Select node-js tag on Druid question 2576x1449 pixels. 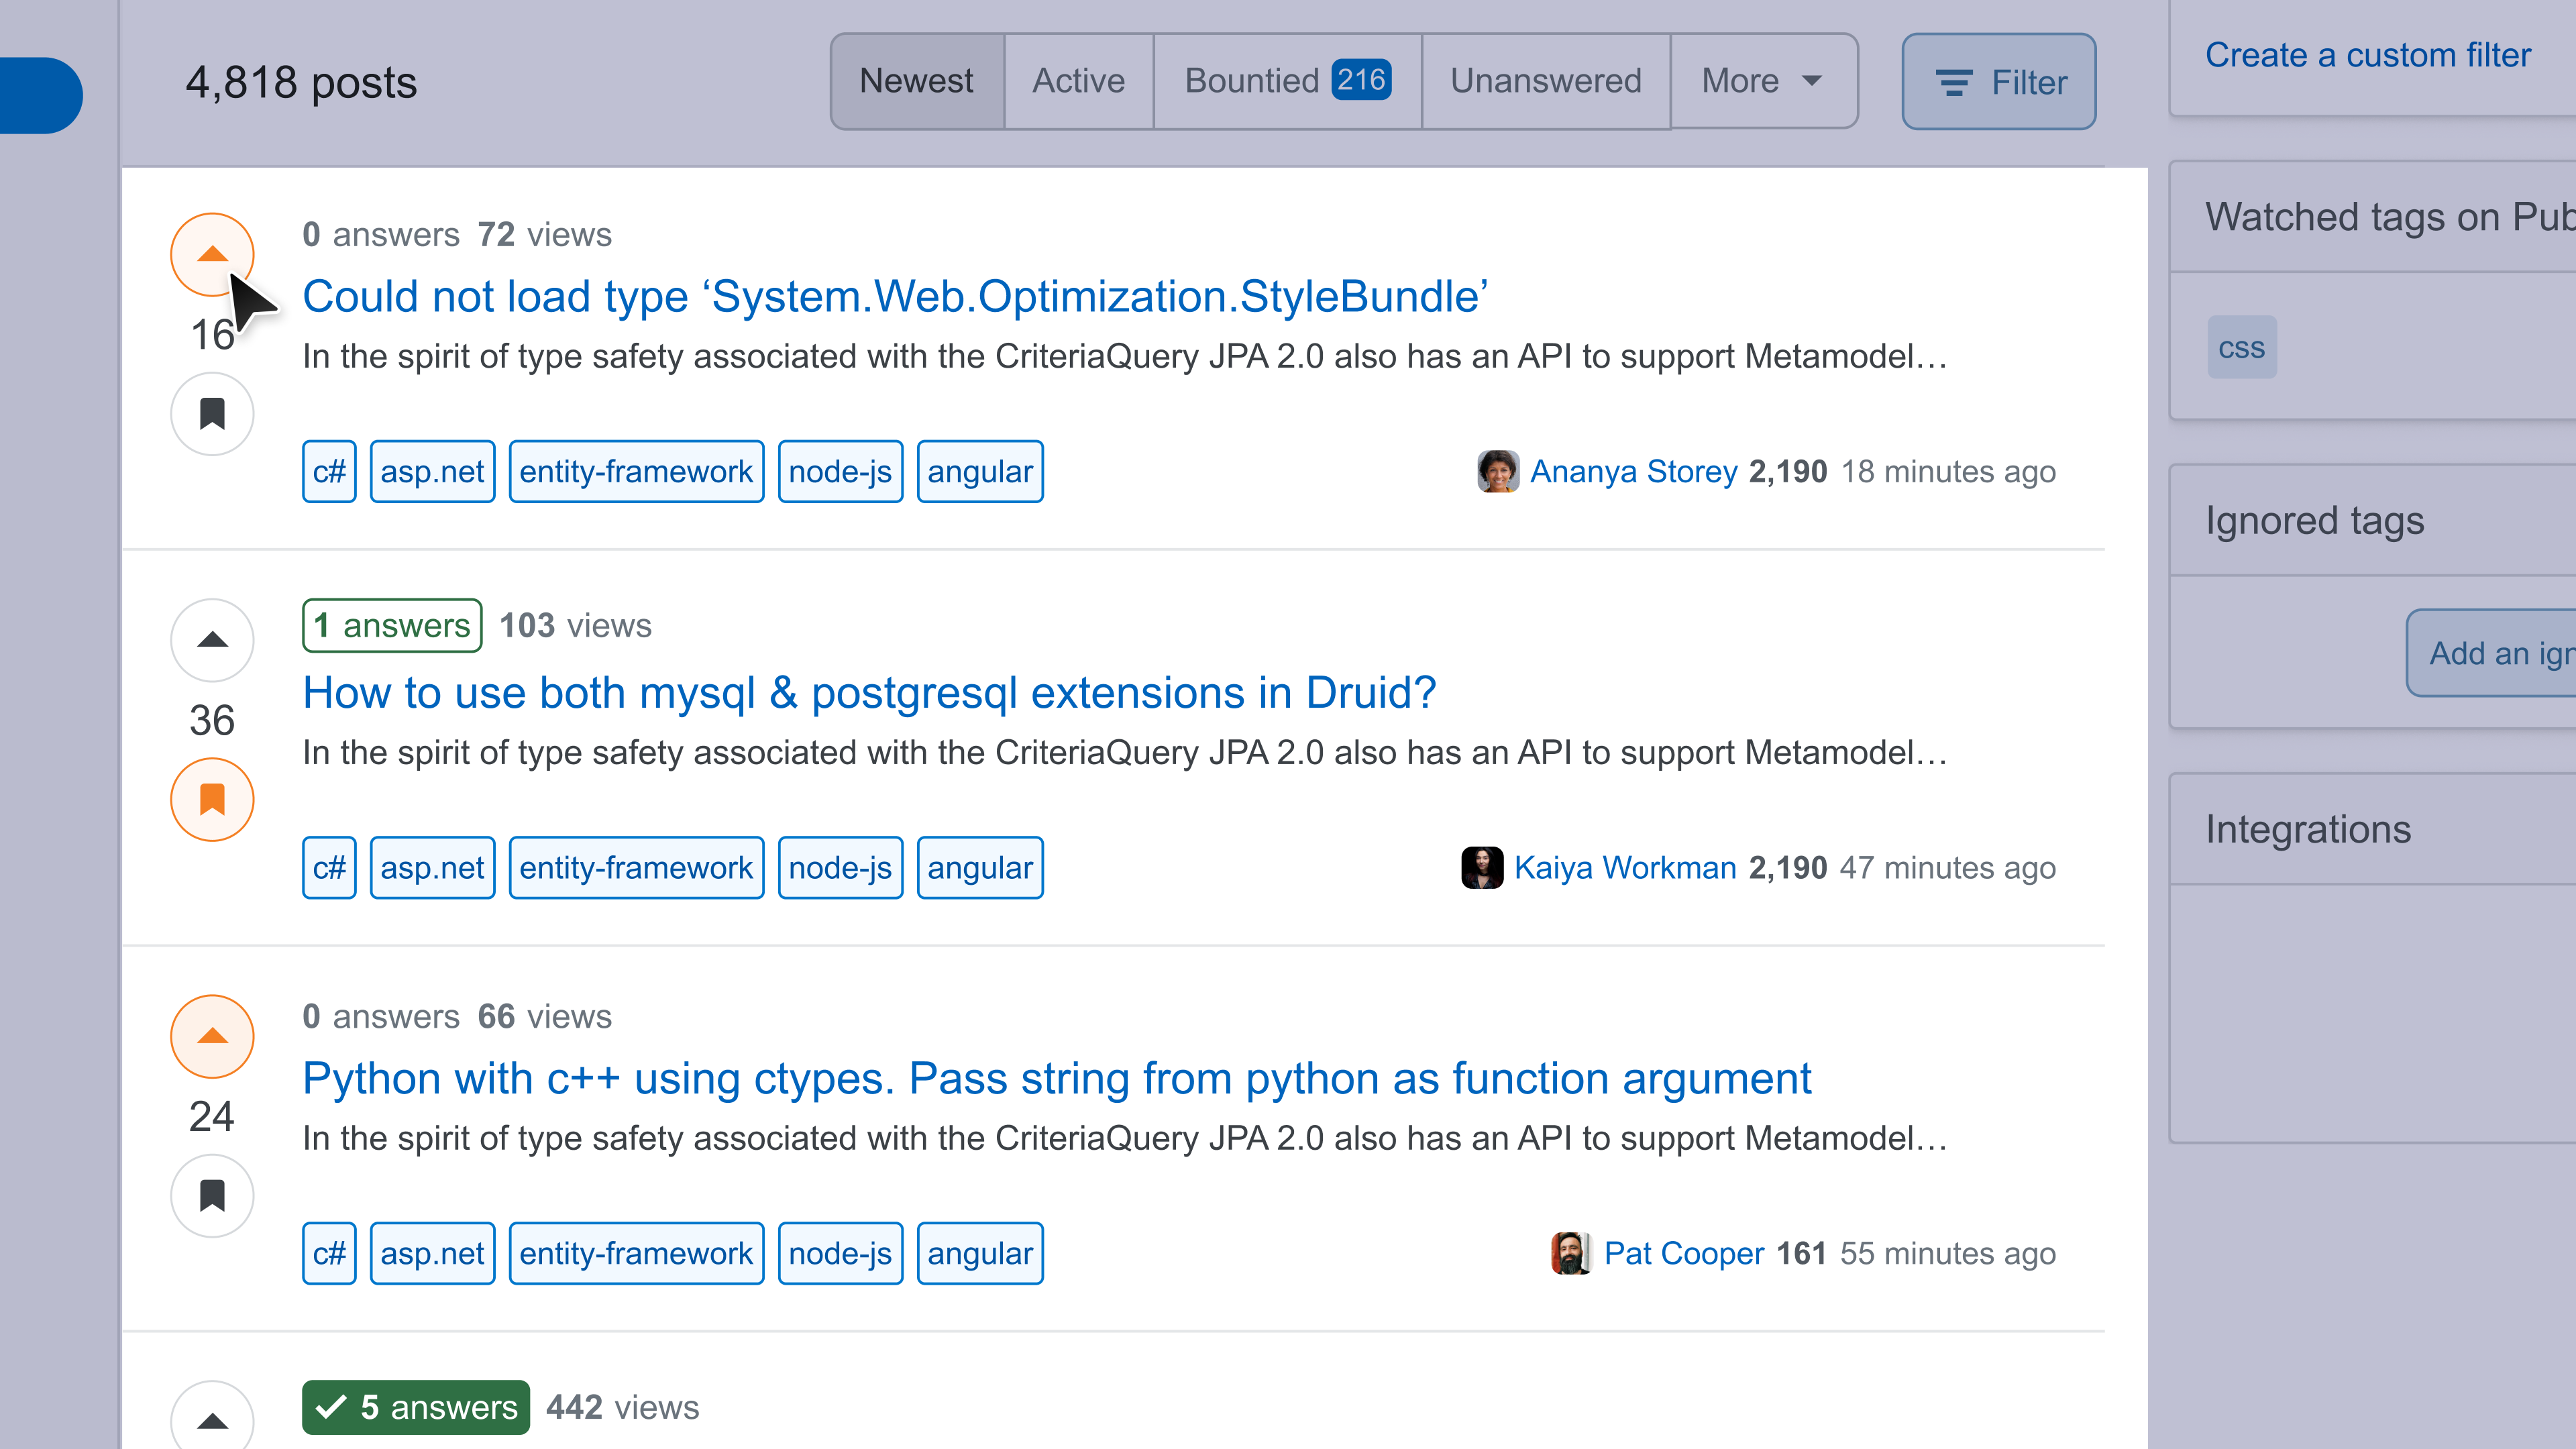tap(840, 867)
